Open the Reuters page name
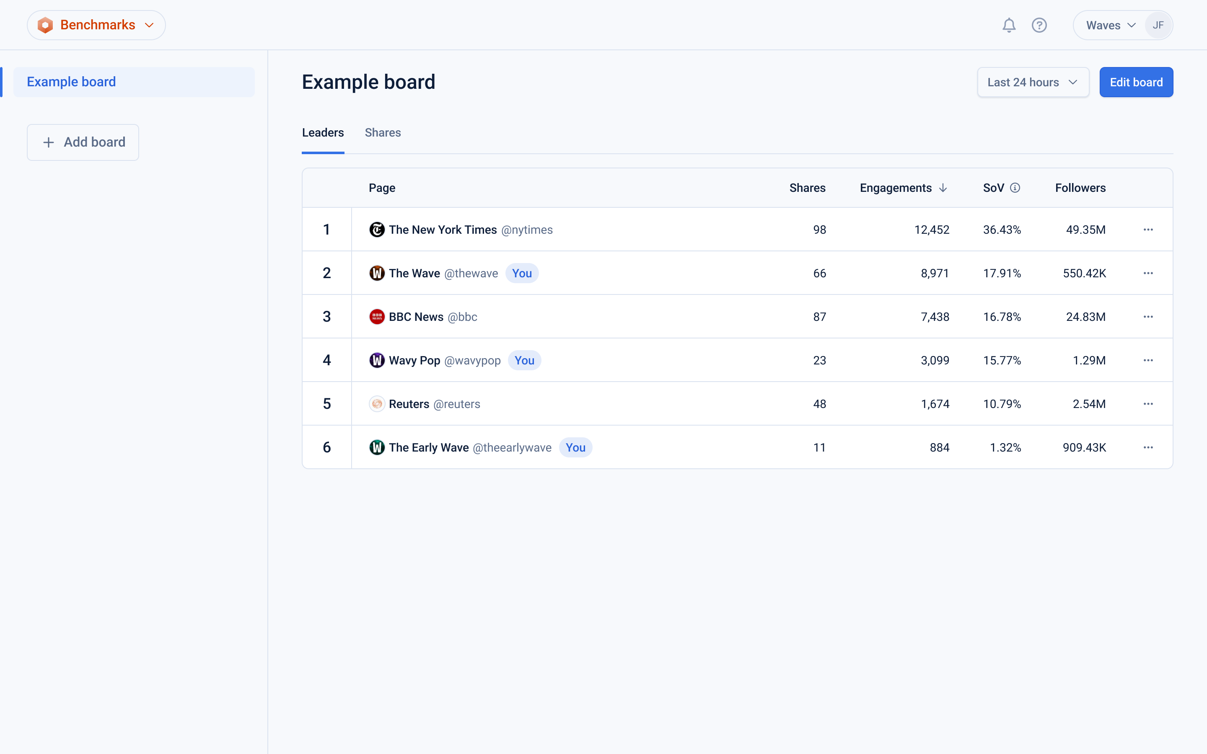 coord(409,404)
